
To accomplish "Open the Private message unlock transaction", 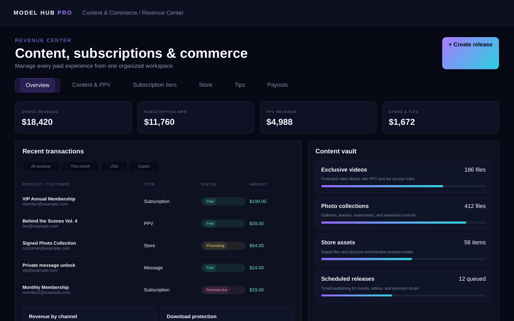I will tap(158, 268).
